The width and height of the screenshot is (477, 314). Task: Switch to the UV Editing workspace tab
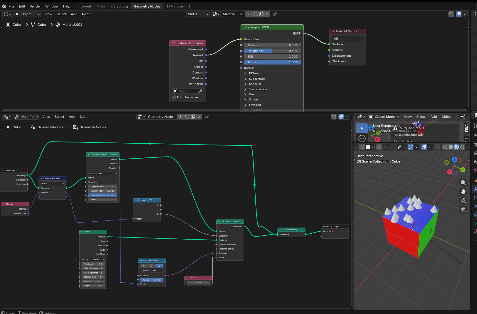pos(119,6)
